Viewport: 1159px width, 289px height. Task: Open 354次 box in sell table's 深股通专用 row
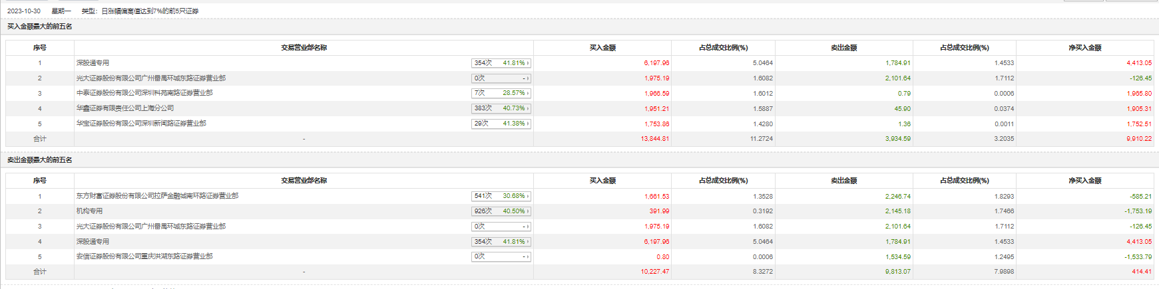pos(501,242)
